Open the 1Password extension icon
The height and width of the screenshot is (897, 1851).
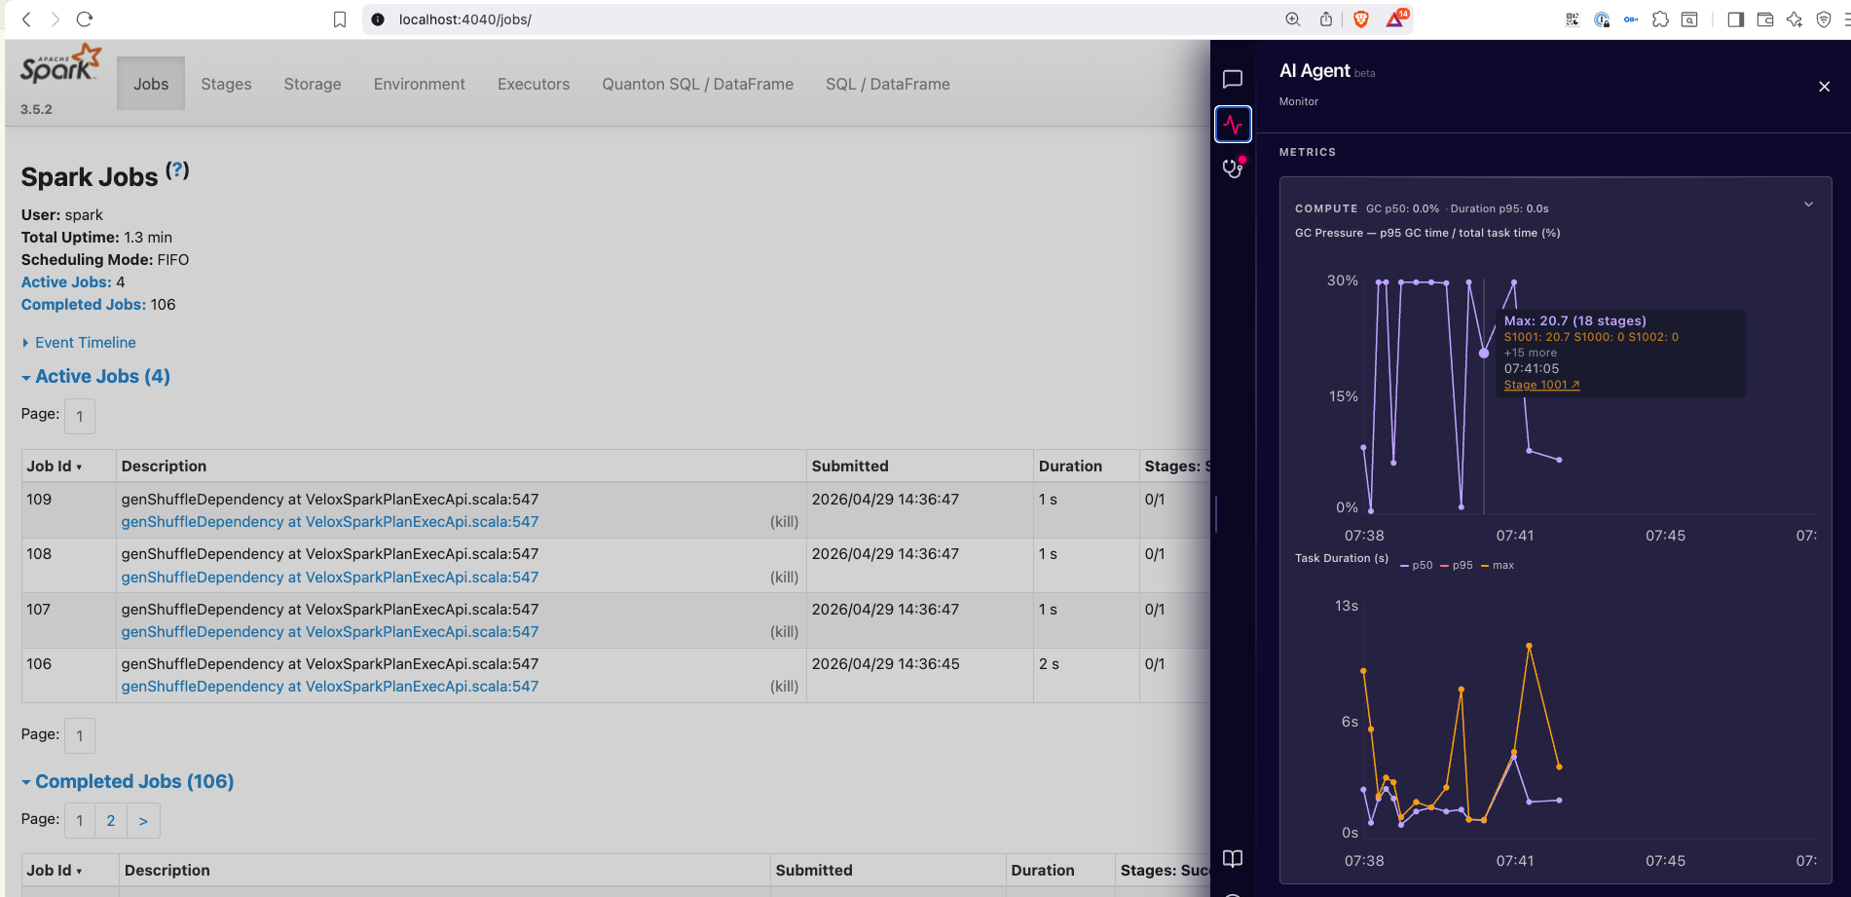tap(1602, 19)
